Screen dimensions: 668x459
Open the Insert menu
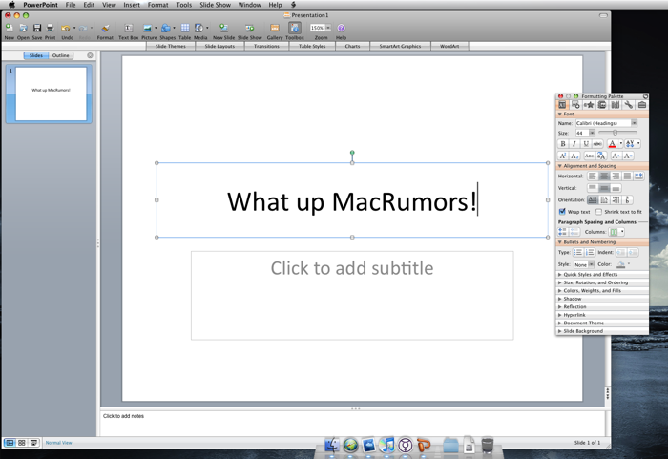(132, 5)
